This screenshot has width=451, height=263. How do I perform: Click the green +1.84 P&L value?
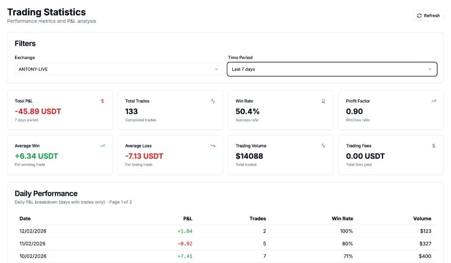point(185,231)
